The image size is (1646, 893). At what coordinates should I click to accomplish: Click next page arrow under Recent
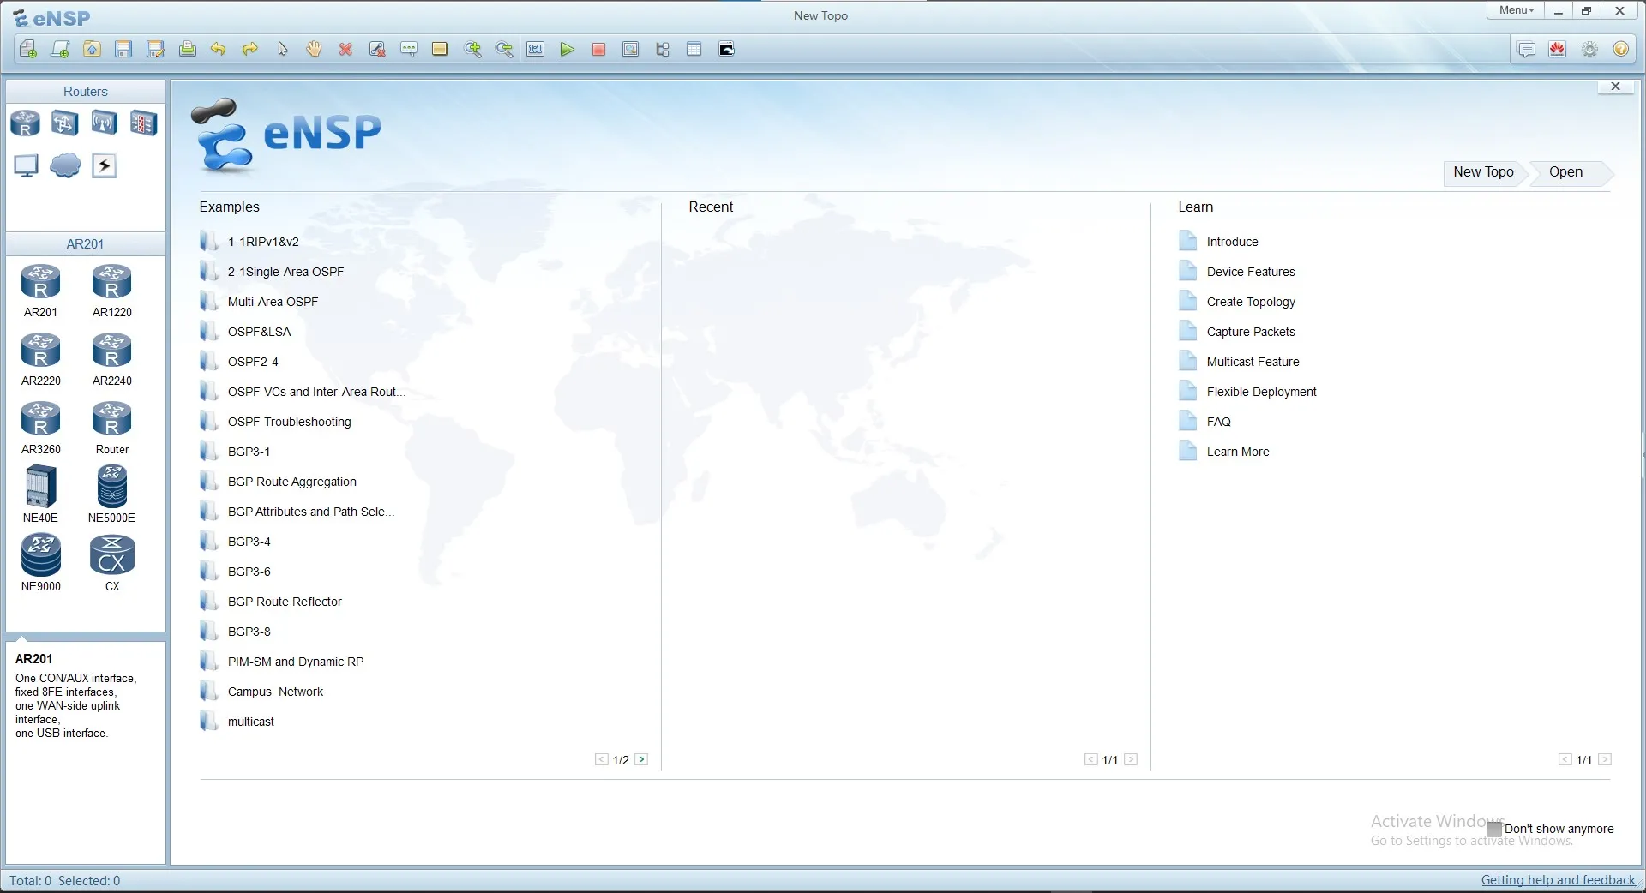(x=1131, y=759)
